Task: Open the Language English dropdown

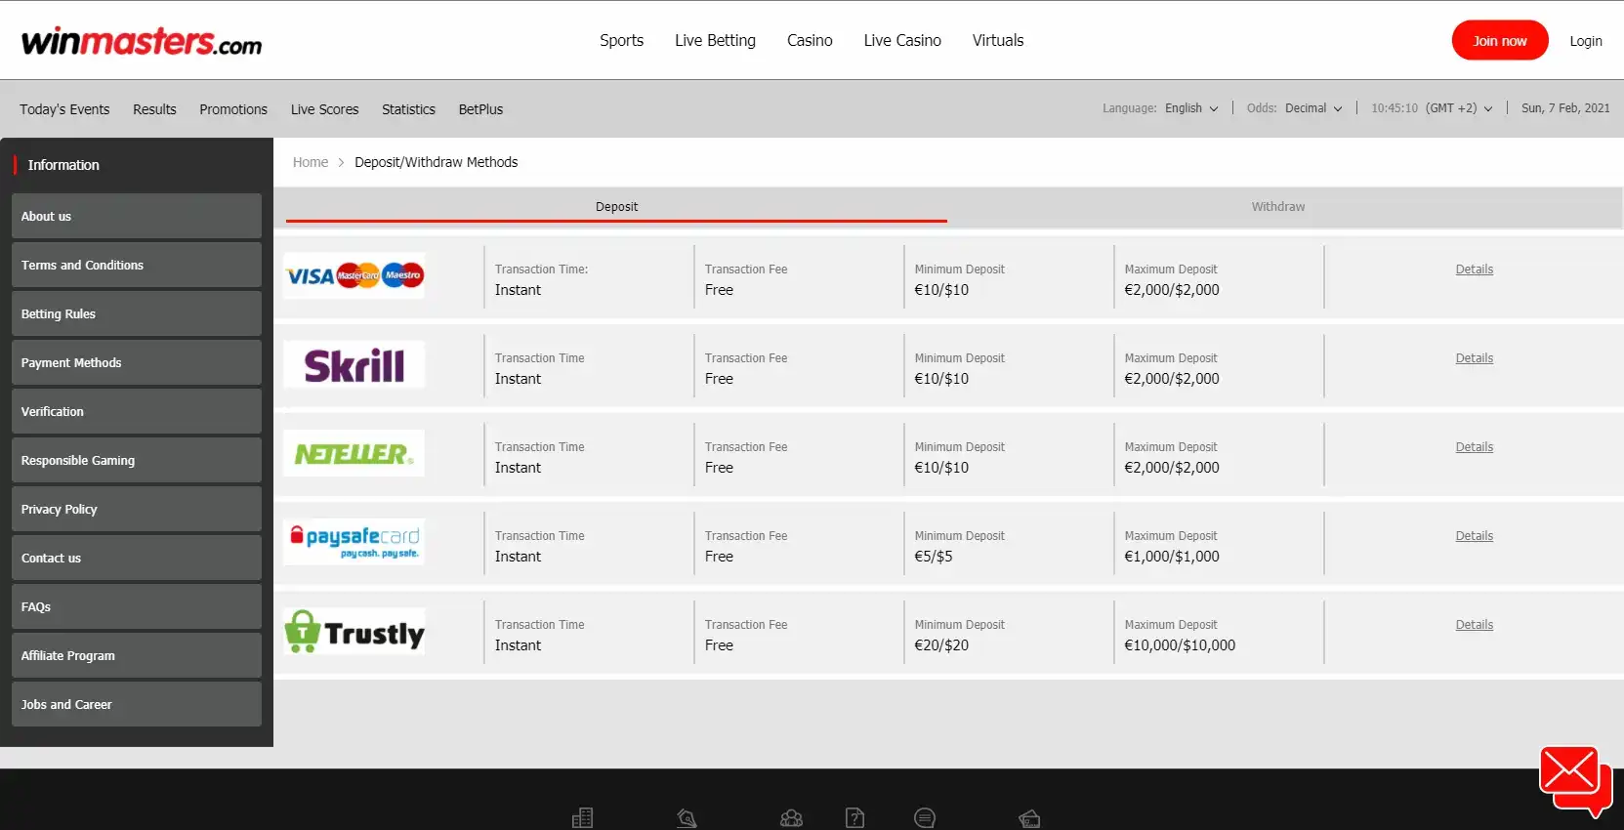Action: [1190, 108]
